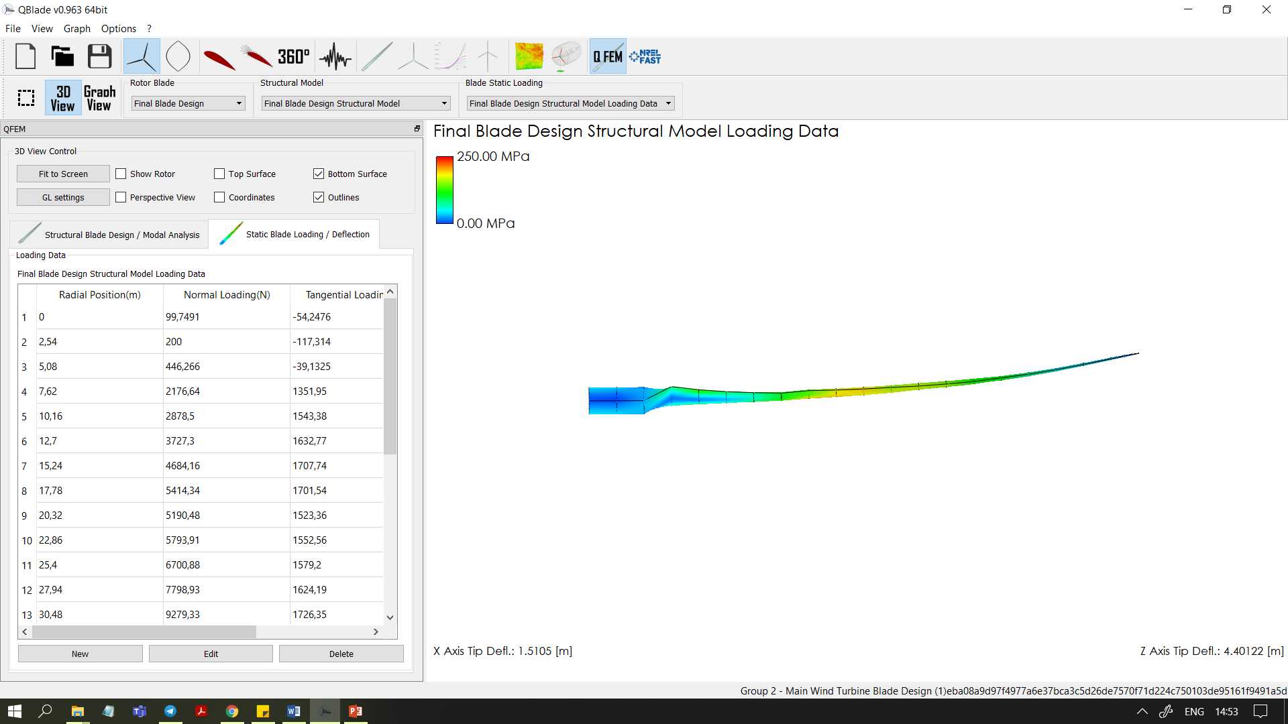Open the Rotor Blade dropdown
The image size is (1288, 724).
pos(189,103)
